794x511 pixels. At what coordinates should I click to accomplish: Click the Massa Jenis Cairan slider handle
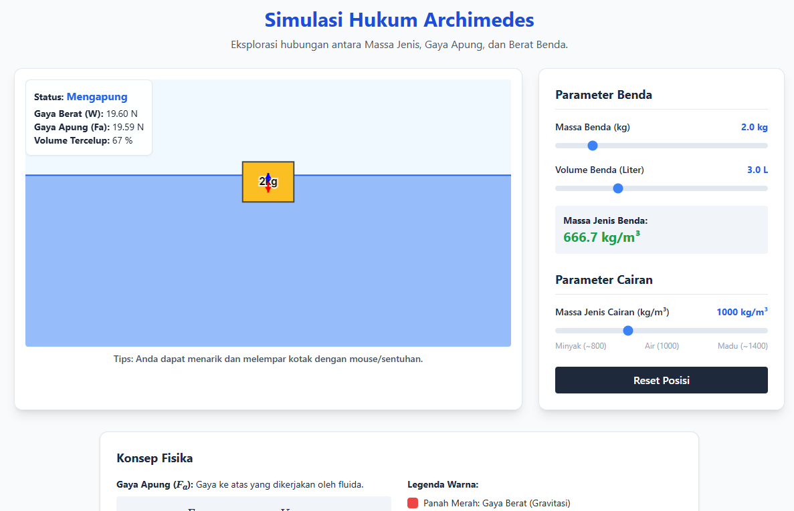tap(628, 331)
